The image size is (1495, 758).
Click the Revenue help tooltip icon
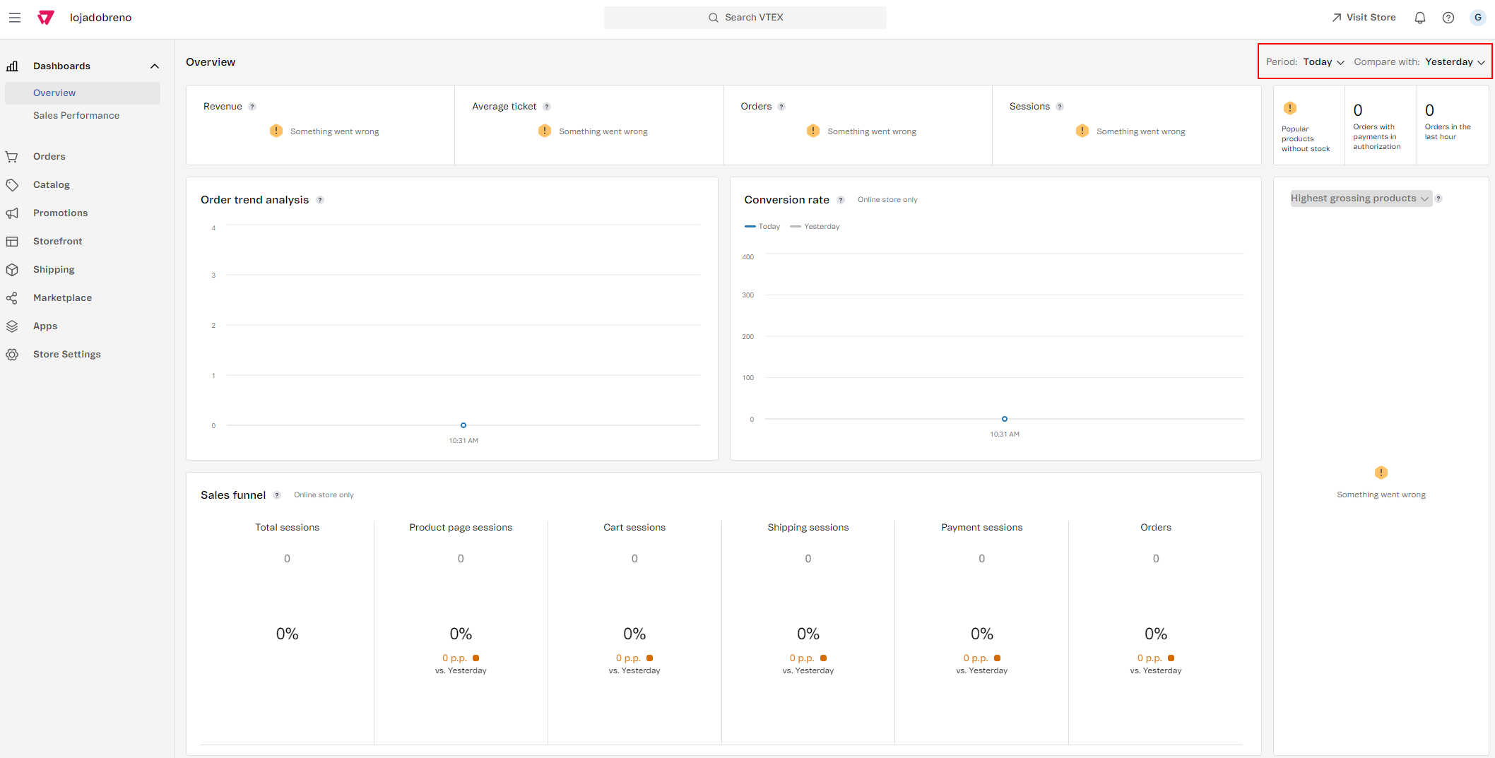(x=252, y=107)
